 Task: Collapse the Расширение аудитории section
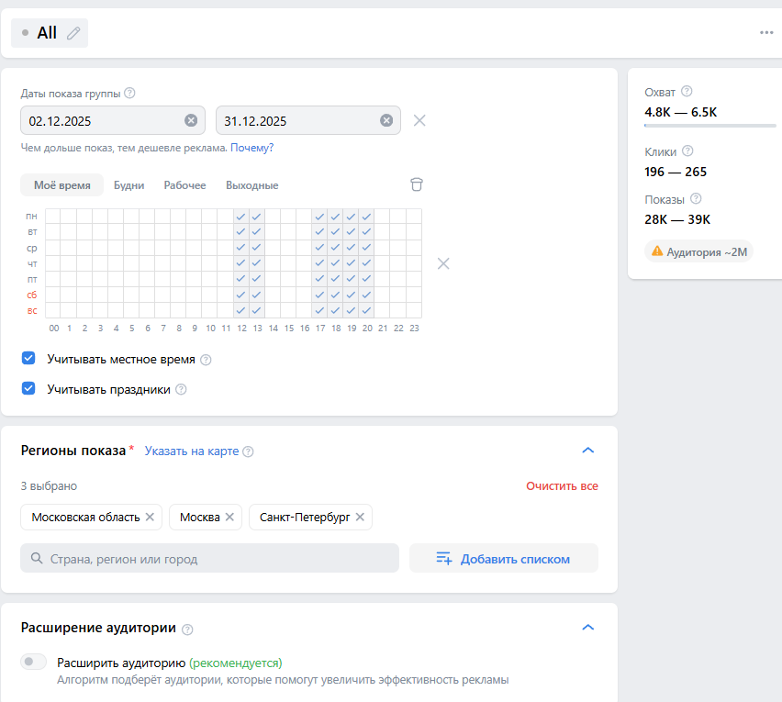[588, 628]
